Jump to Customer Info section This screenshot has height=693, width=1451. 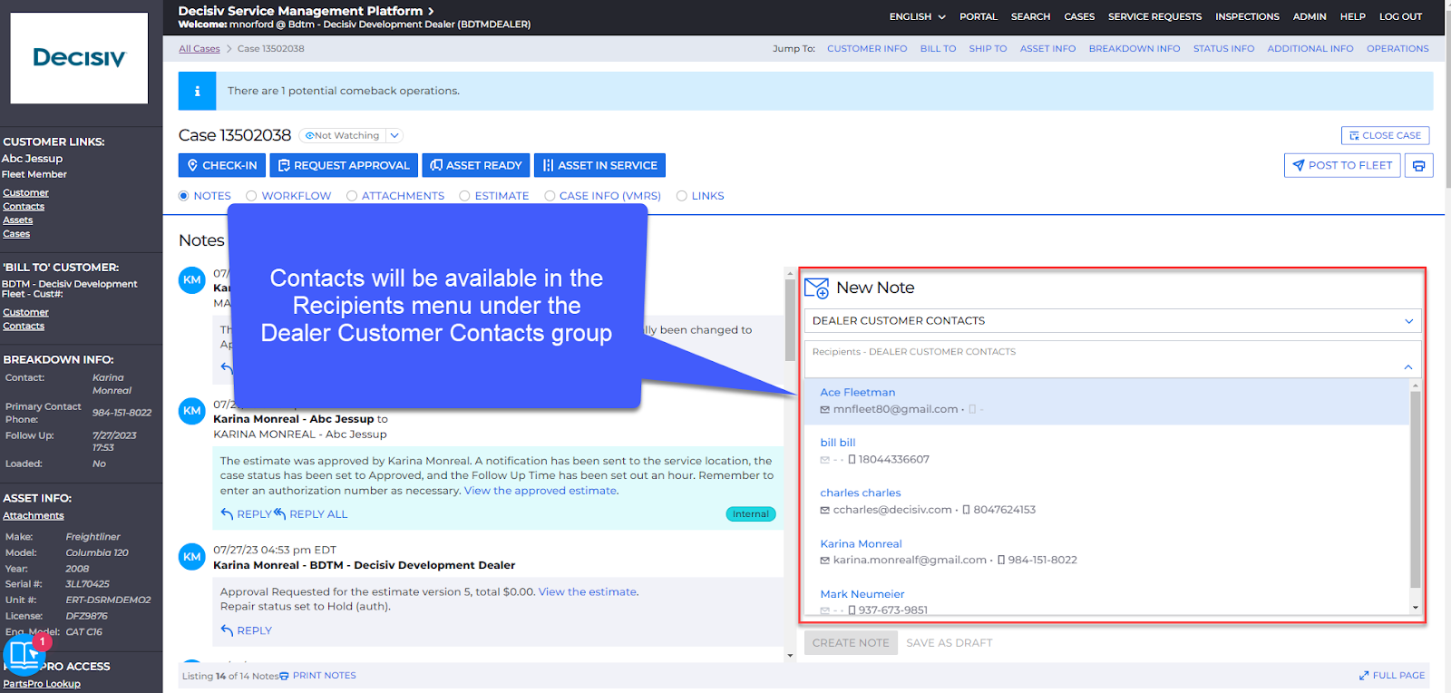867,49
